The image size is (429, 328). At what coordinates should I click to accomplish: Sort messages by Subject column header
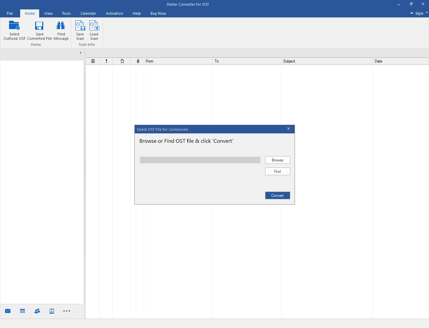(327, 61)
